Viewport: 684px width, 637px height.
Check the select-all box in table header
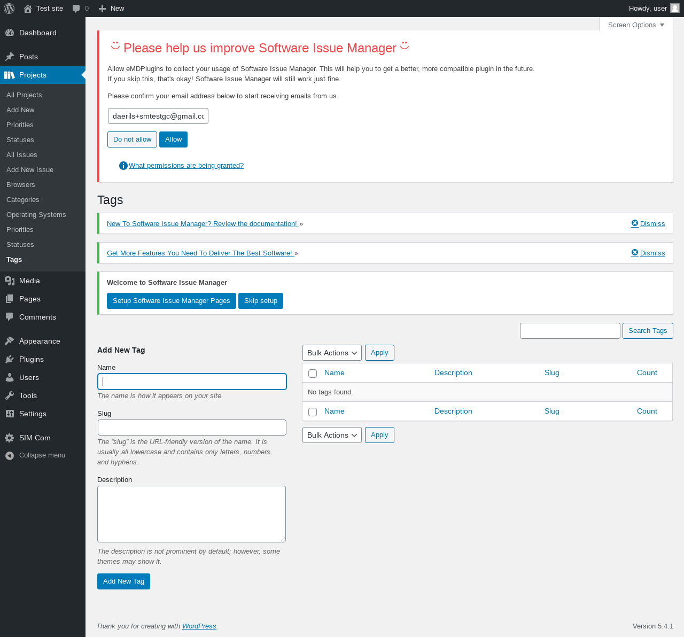313,374
